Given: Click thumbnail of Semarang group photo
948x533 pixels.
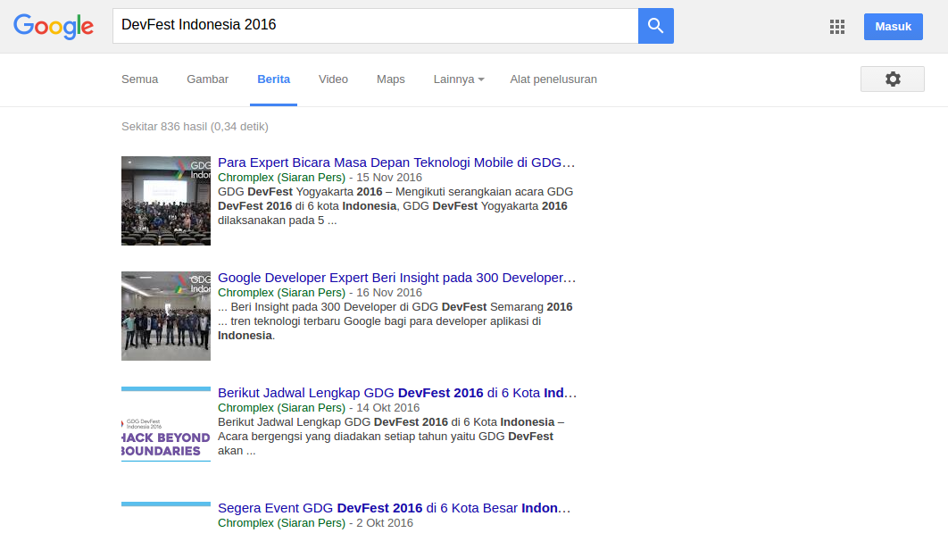Looking at the screenshot, I should 166,316.
